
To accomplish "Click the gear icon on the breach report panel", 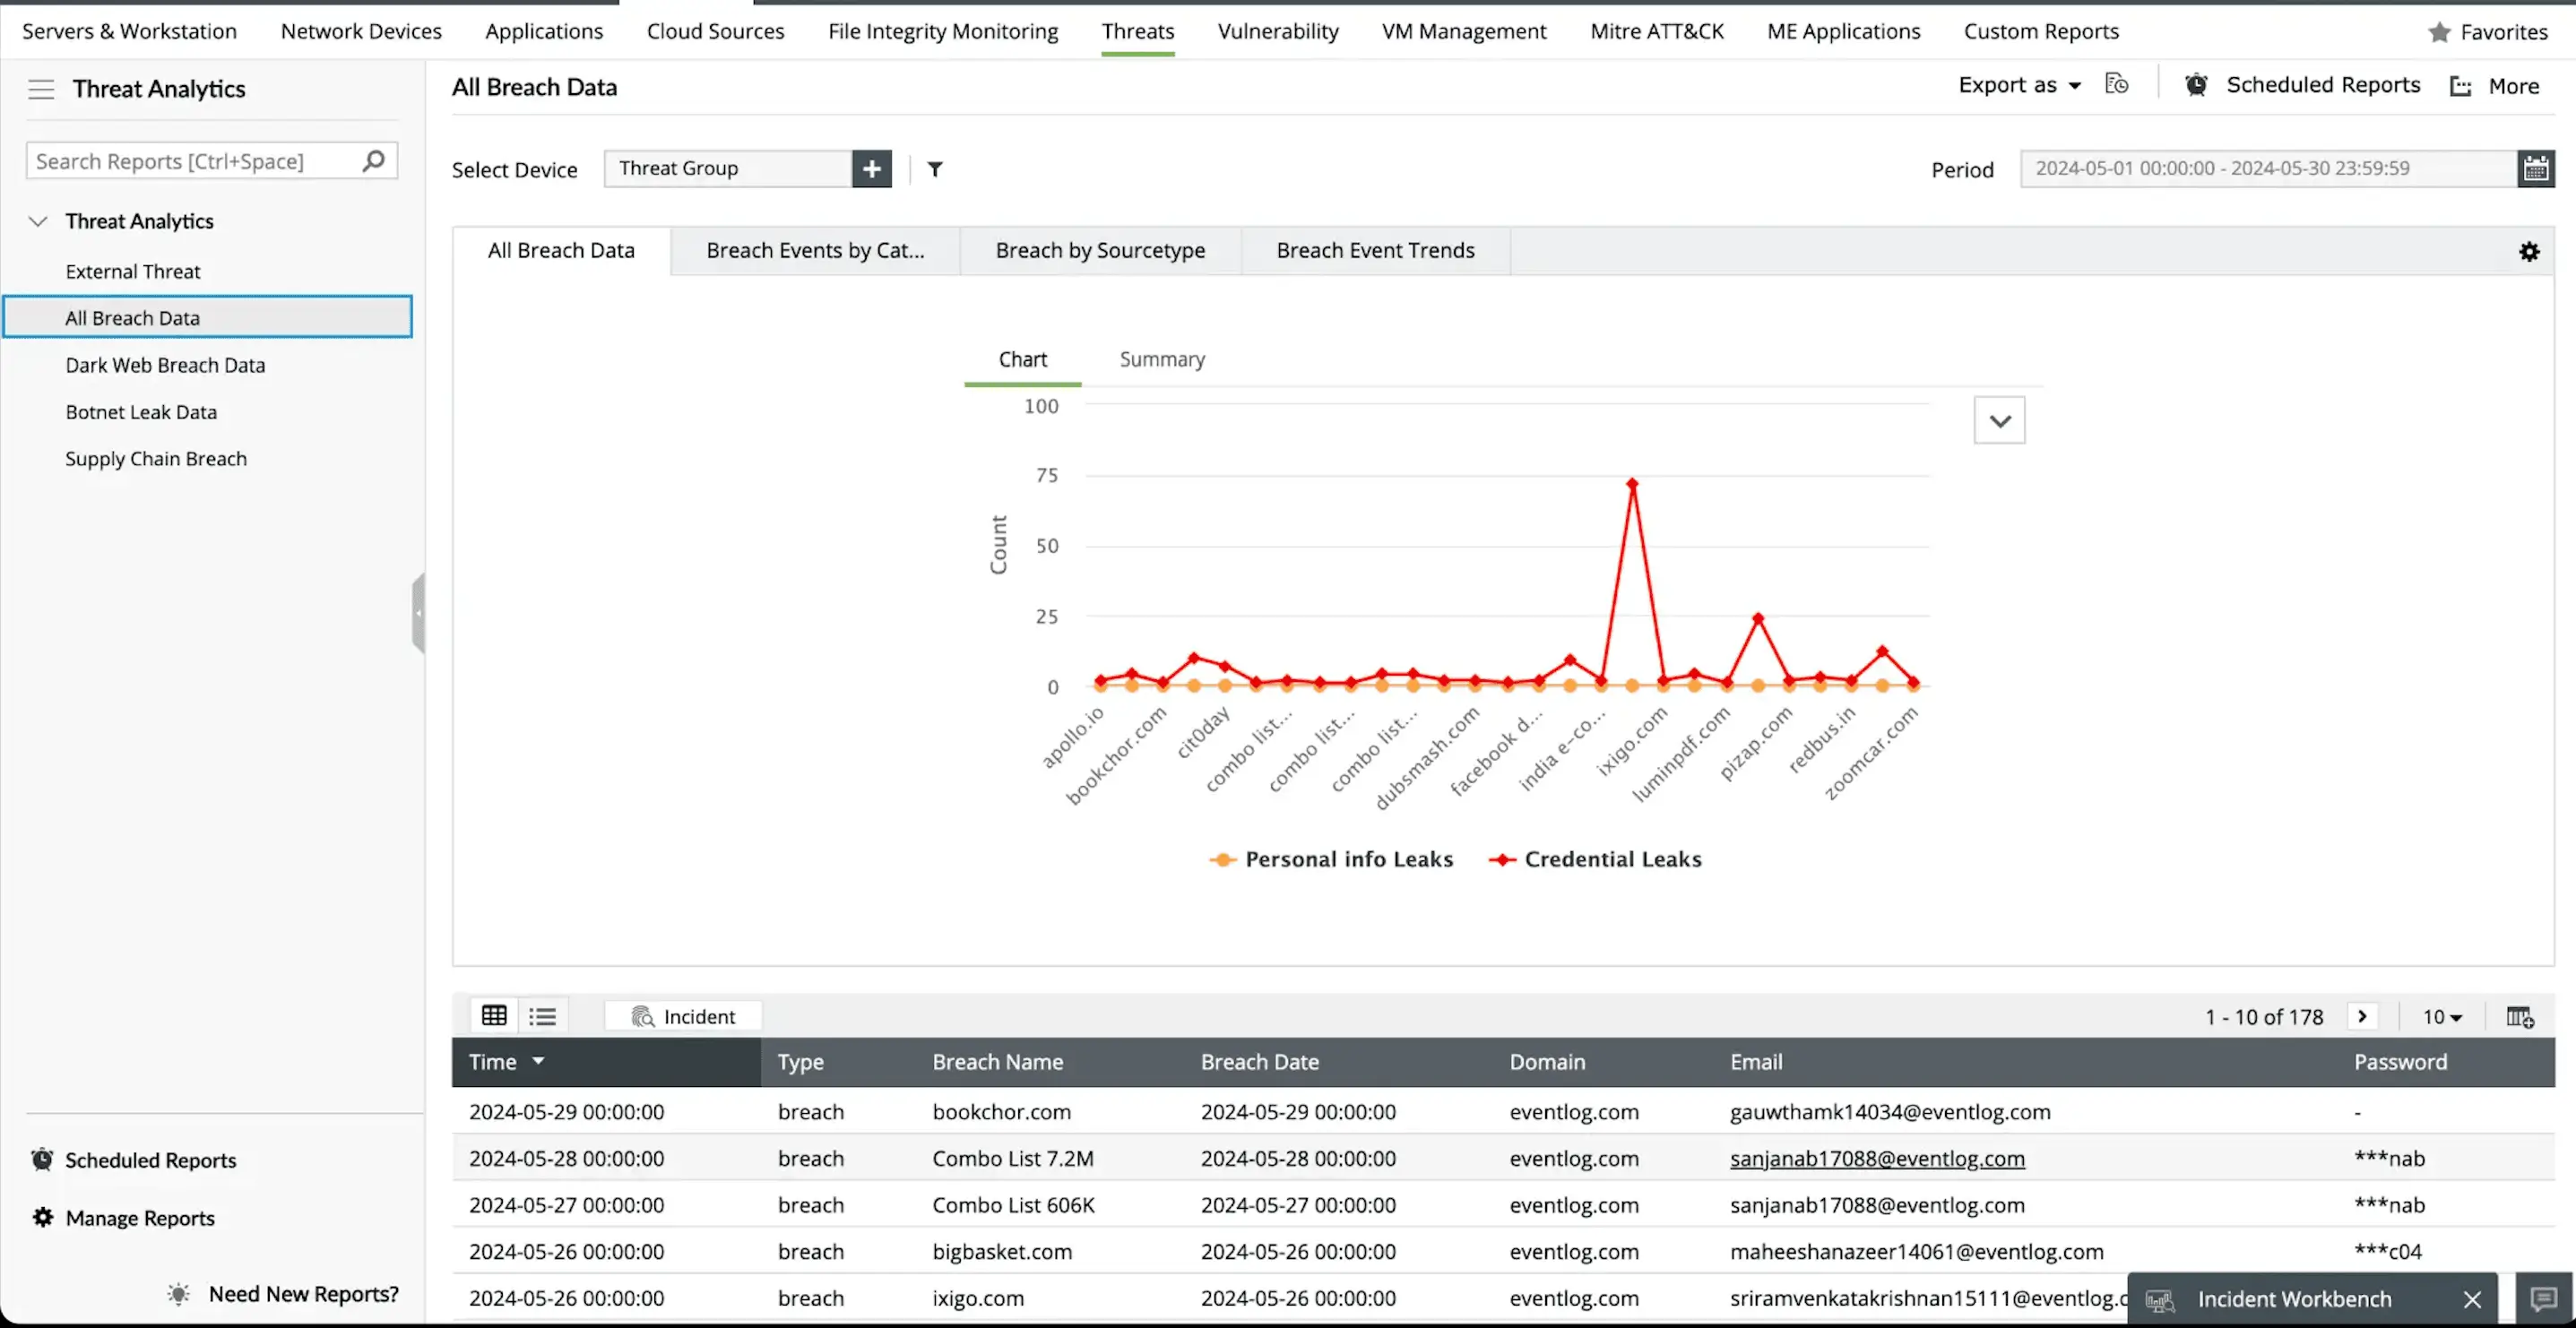I will tap(2529, 251).
